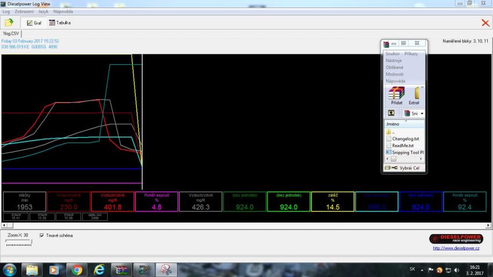Open the clock showing 16:21
The width and height of the screenshot is (493, 277).
tap(474, 270)
